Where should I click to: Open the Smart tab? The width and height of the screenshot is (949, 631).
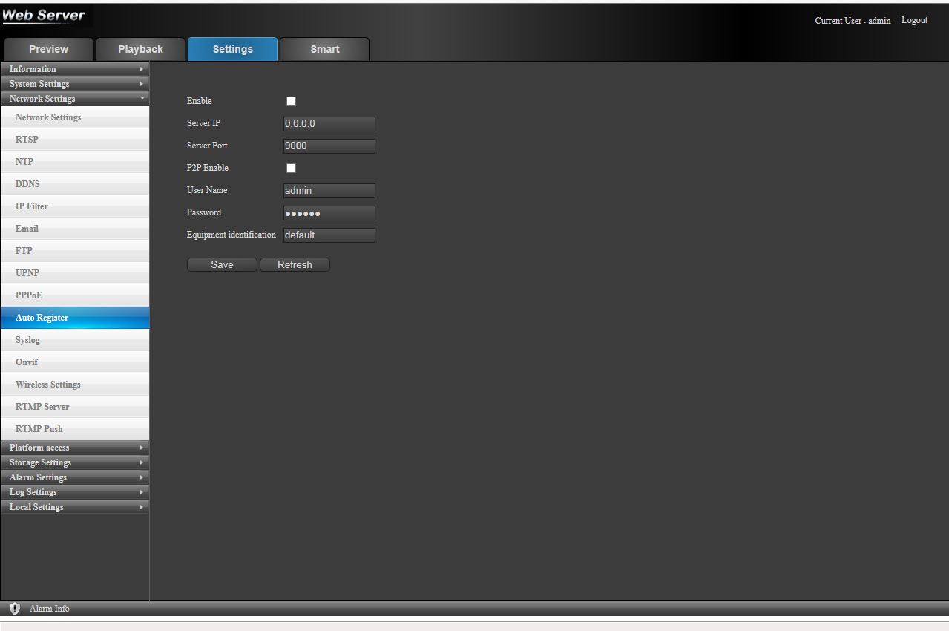tap(324, 49)
